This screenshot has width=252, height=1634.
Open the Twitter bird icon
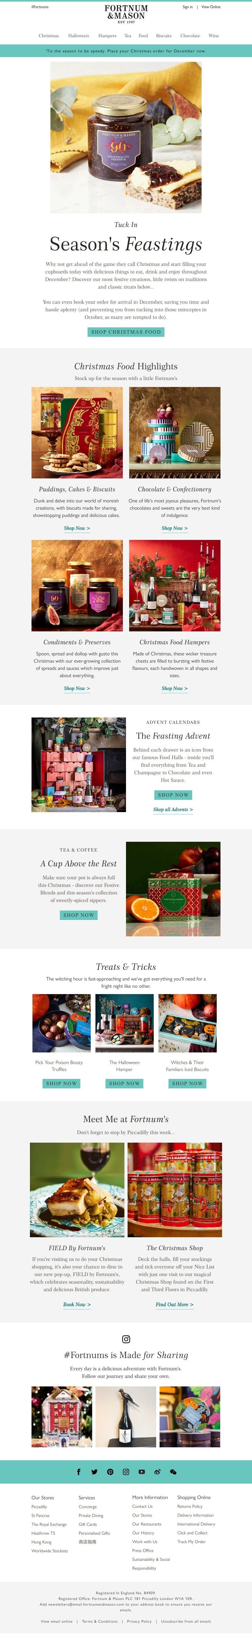94,1472
